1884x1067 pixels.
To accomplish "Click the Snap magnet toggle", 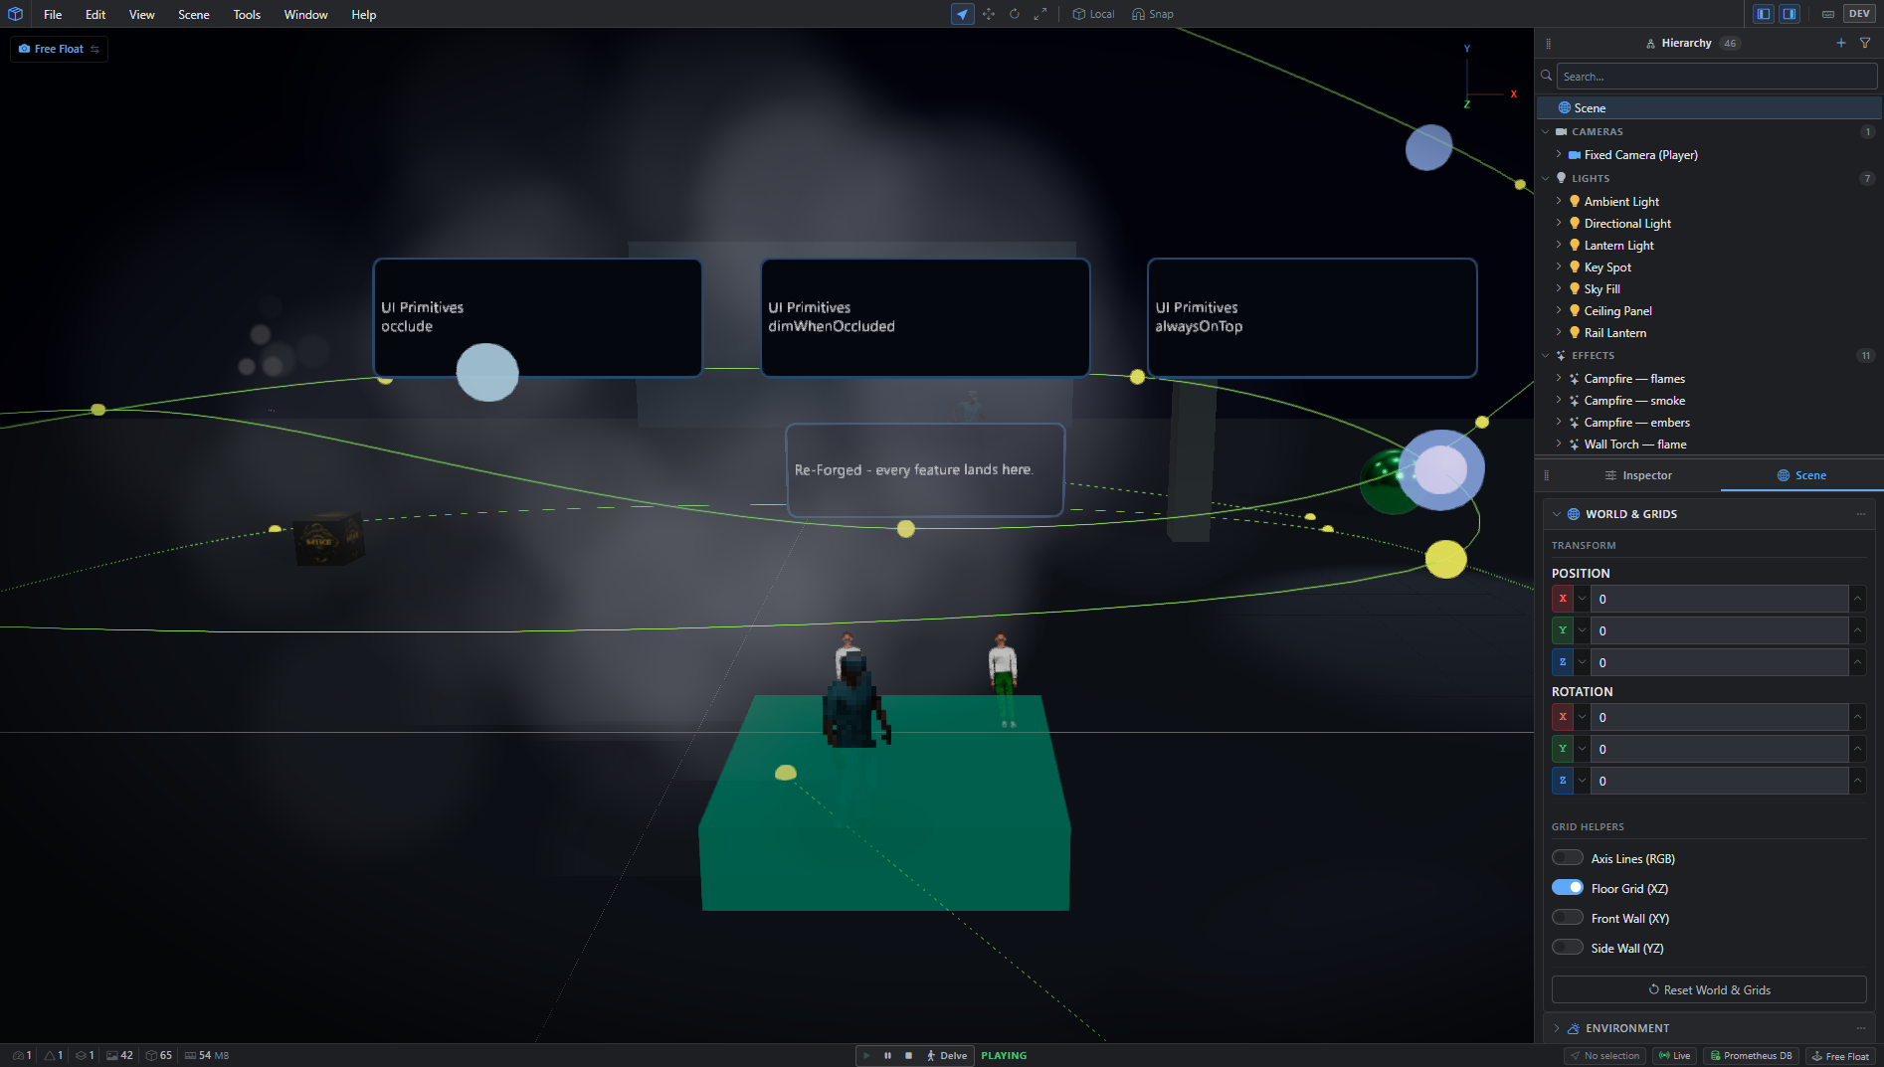I will [x=1153, y=14].
